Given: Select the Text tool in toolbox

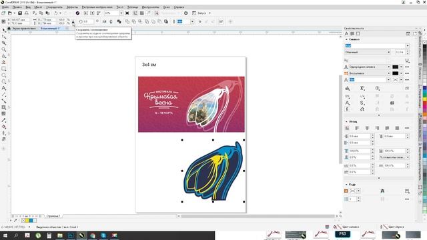Looking at the screenshot, I should [3, 88].
